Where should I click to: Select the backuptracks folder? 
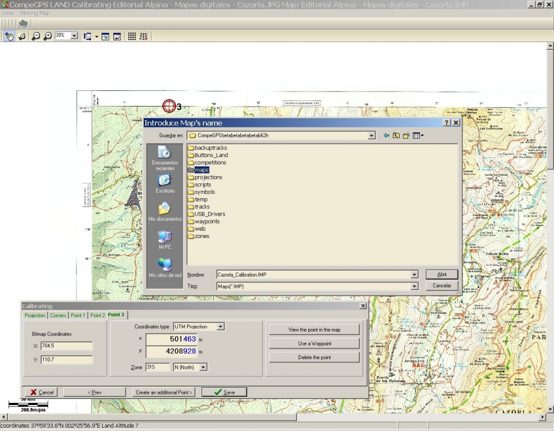[x=207, y=148]
